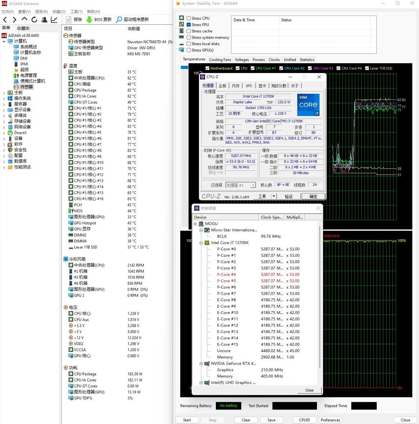This screenshot has width=419, height=424.
Task: Collapse the MOGU node in clock list
Action: tap(195, 224)
